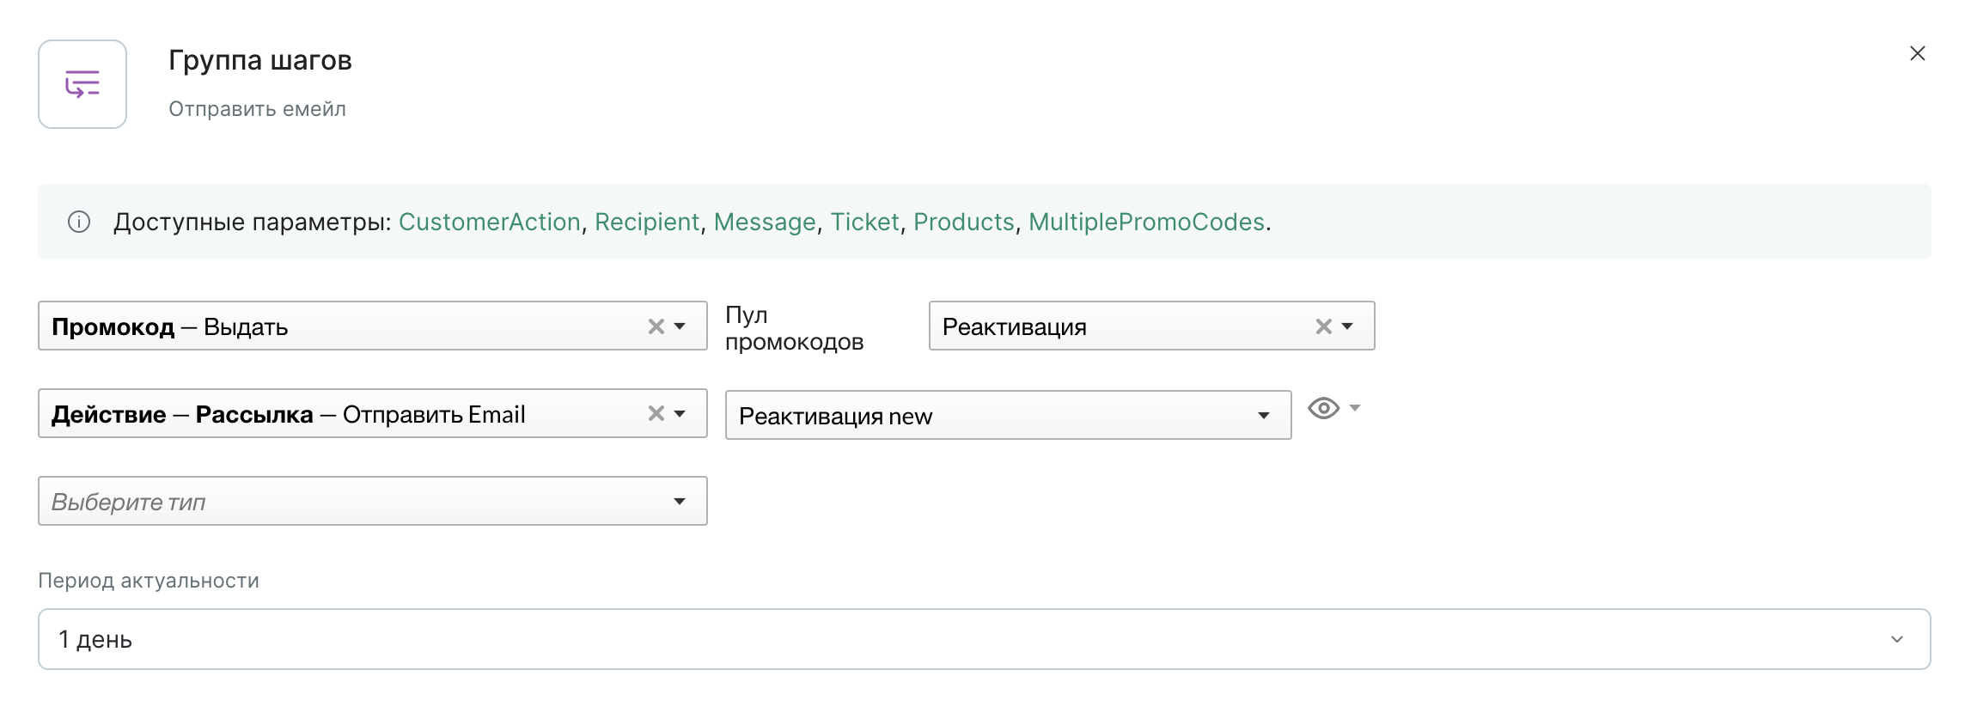Image resolution: width=1971 pixels, height=713 pixels.
Task: Click the Период актуальности label
Action: tap(149, 581)
